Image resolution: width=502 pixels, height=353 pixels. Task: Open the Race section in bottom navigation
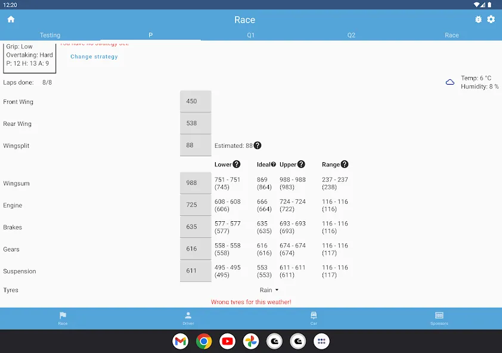click(63, 318)
